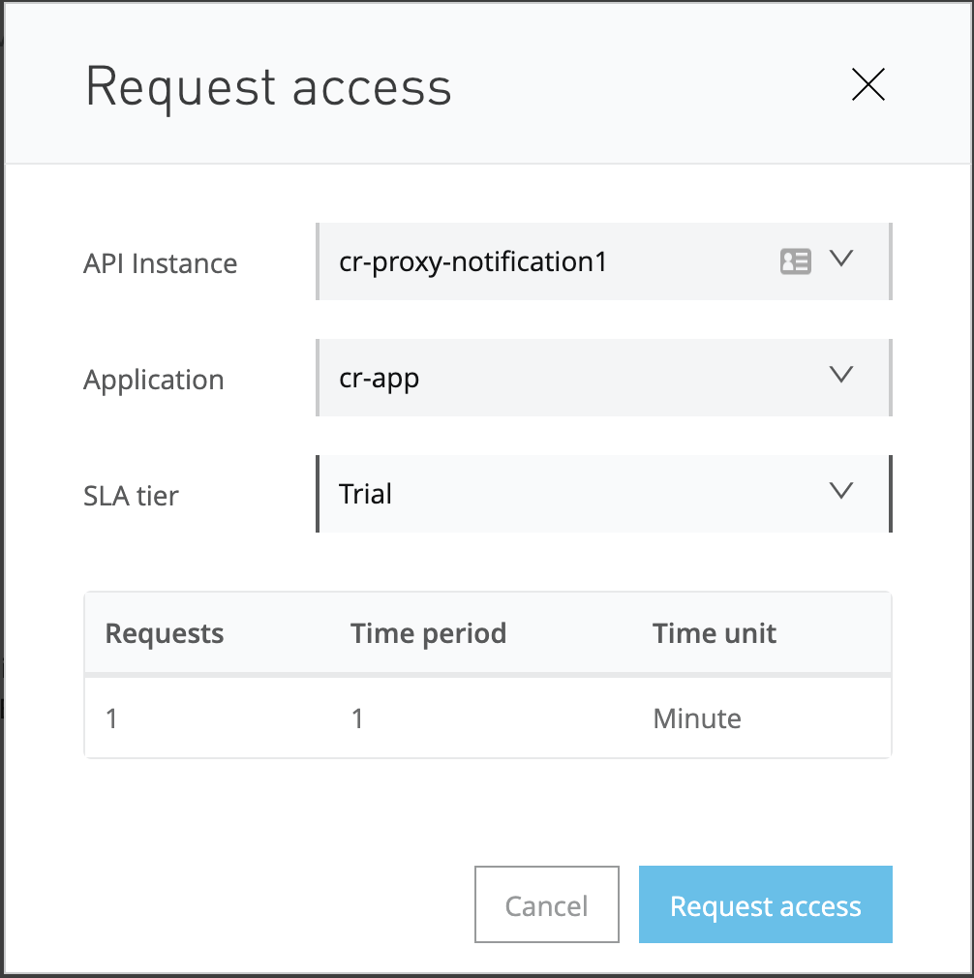Expand the Application chevron arrow
This screenshot has width=974, height=978.
point(841,376)
